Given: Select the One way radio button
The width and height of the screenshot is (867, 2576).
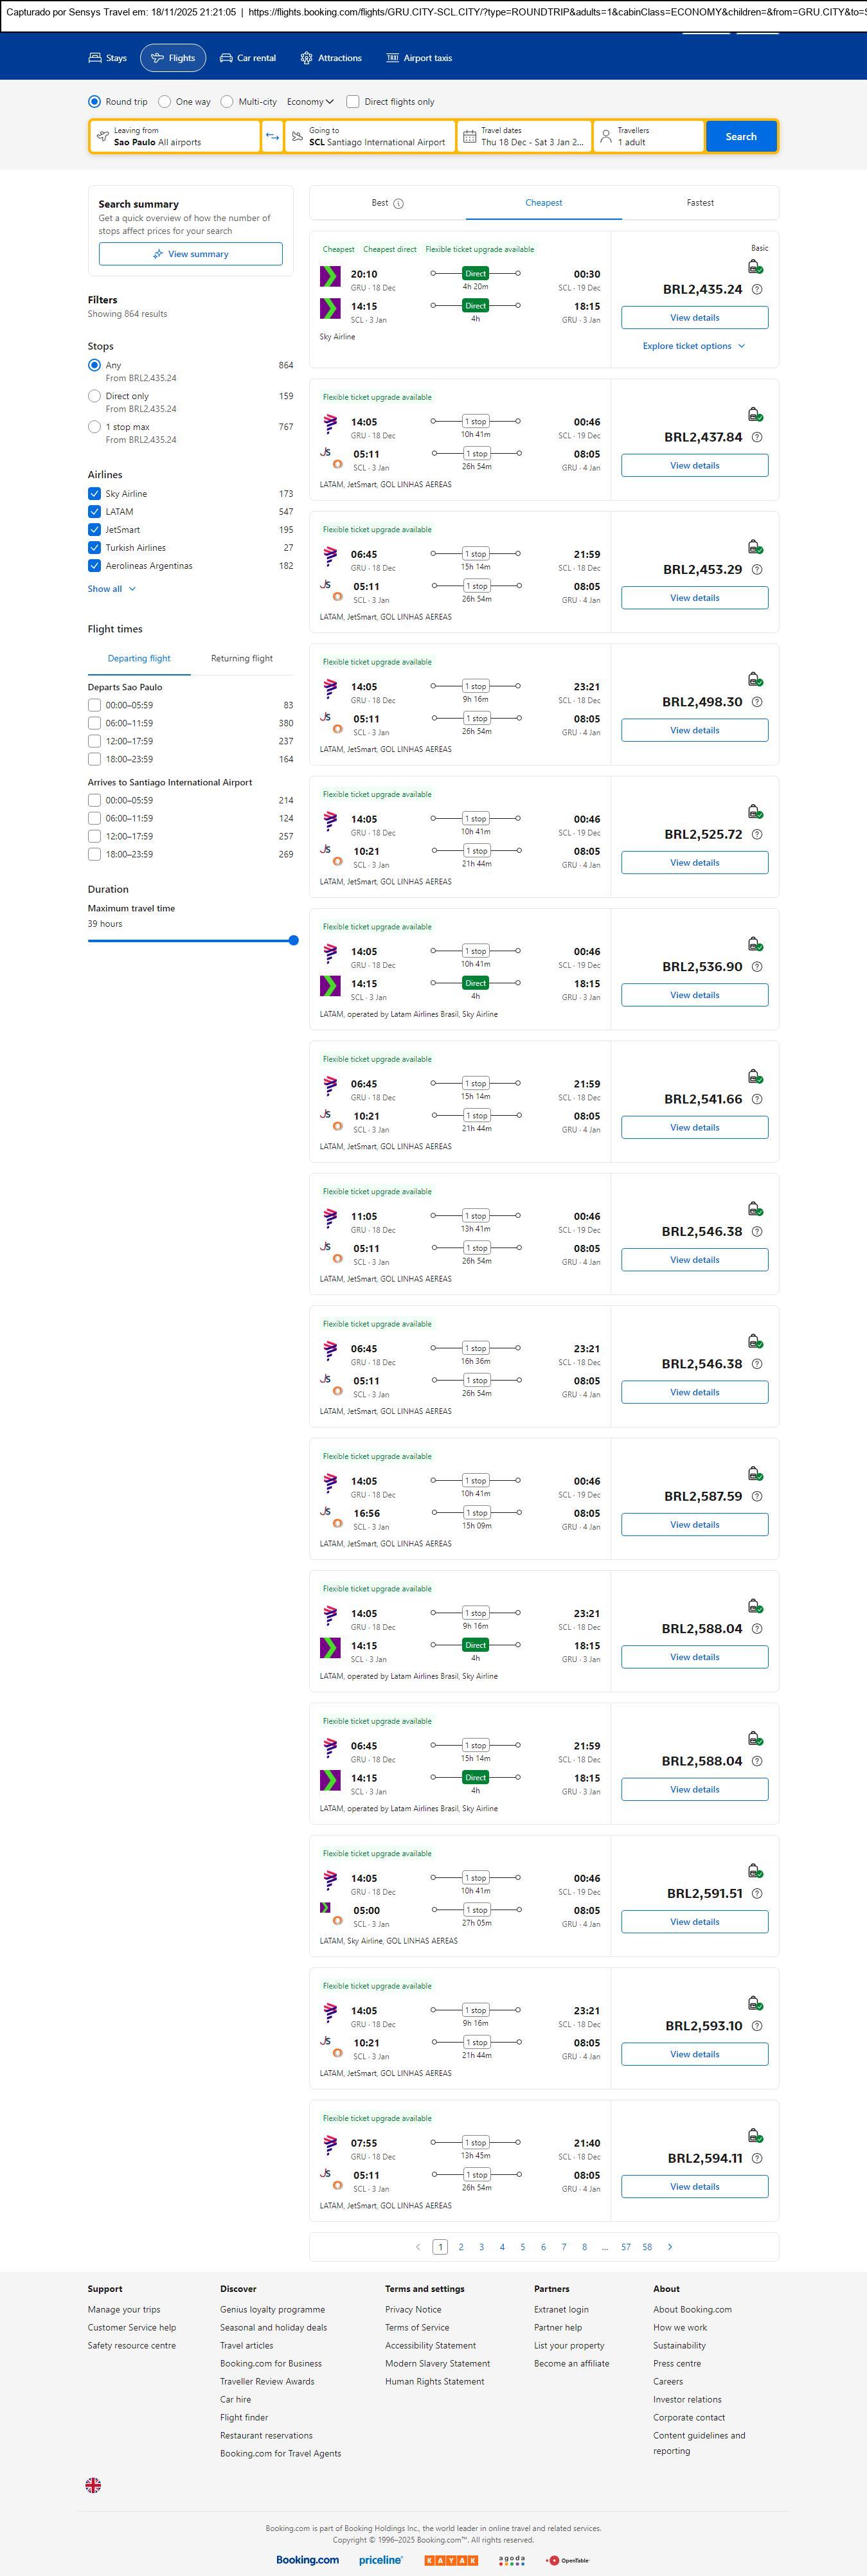Looking at the screenshot, I should point(165,102).
